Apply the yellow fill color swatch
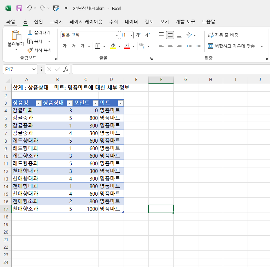The height and width of the screenshot is (267, 270). click(x=113, y=46)
